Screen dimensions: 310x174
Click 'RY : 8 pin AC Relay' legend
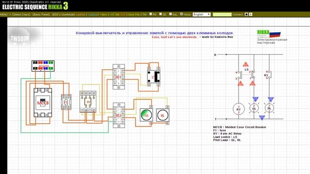[x=227, y=133]
